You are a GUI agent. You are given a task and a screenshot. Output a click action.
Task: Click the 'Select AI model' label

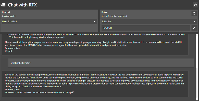pos(8,16)
